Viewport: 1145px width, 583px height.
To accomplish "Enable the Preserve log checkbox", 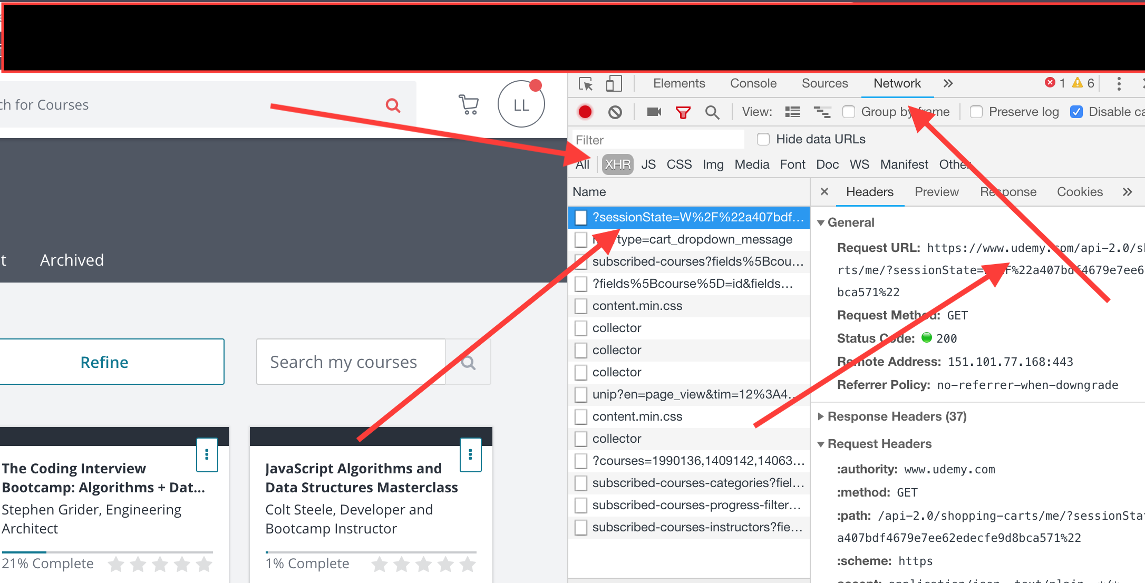I will tap(976, 112).
